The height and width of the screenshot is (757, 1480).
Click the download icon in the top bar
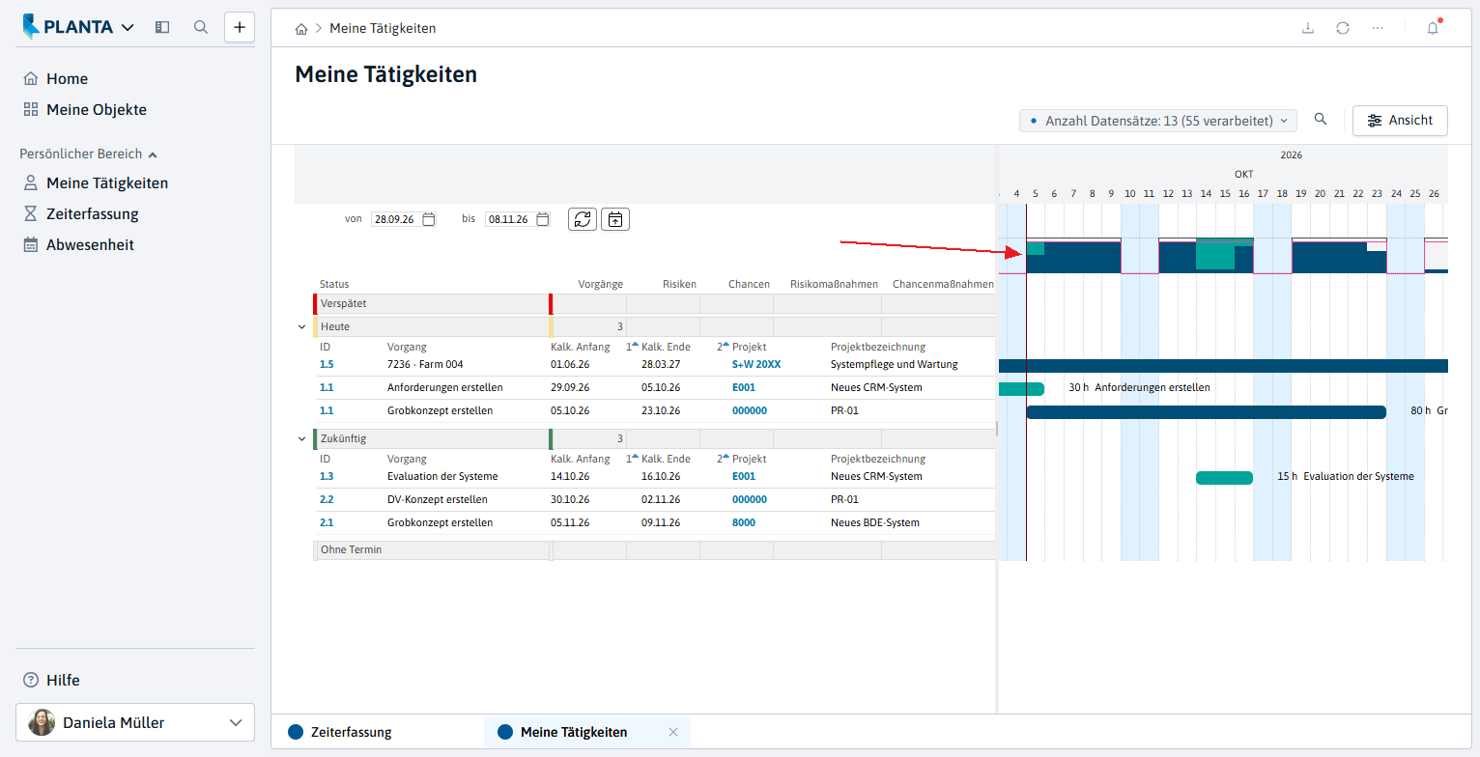tap(1308, 28)
